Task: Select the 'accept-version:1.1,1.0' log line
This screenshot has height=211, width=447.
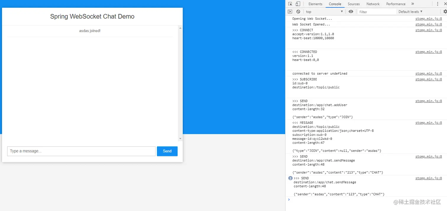Action: point(313,34)
